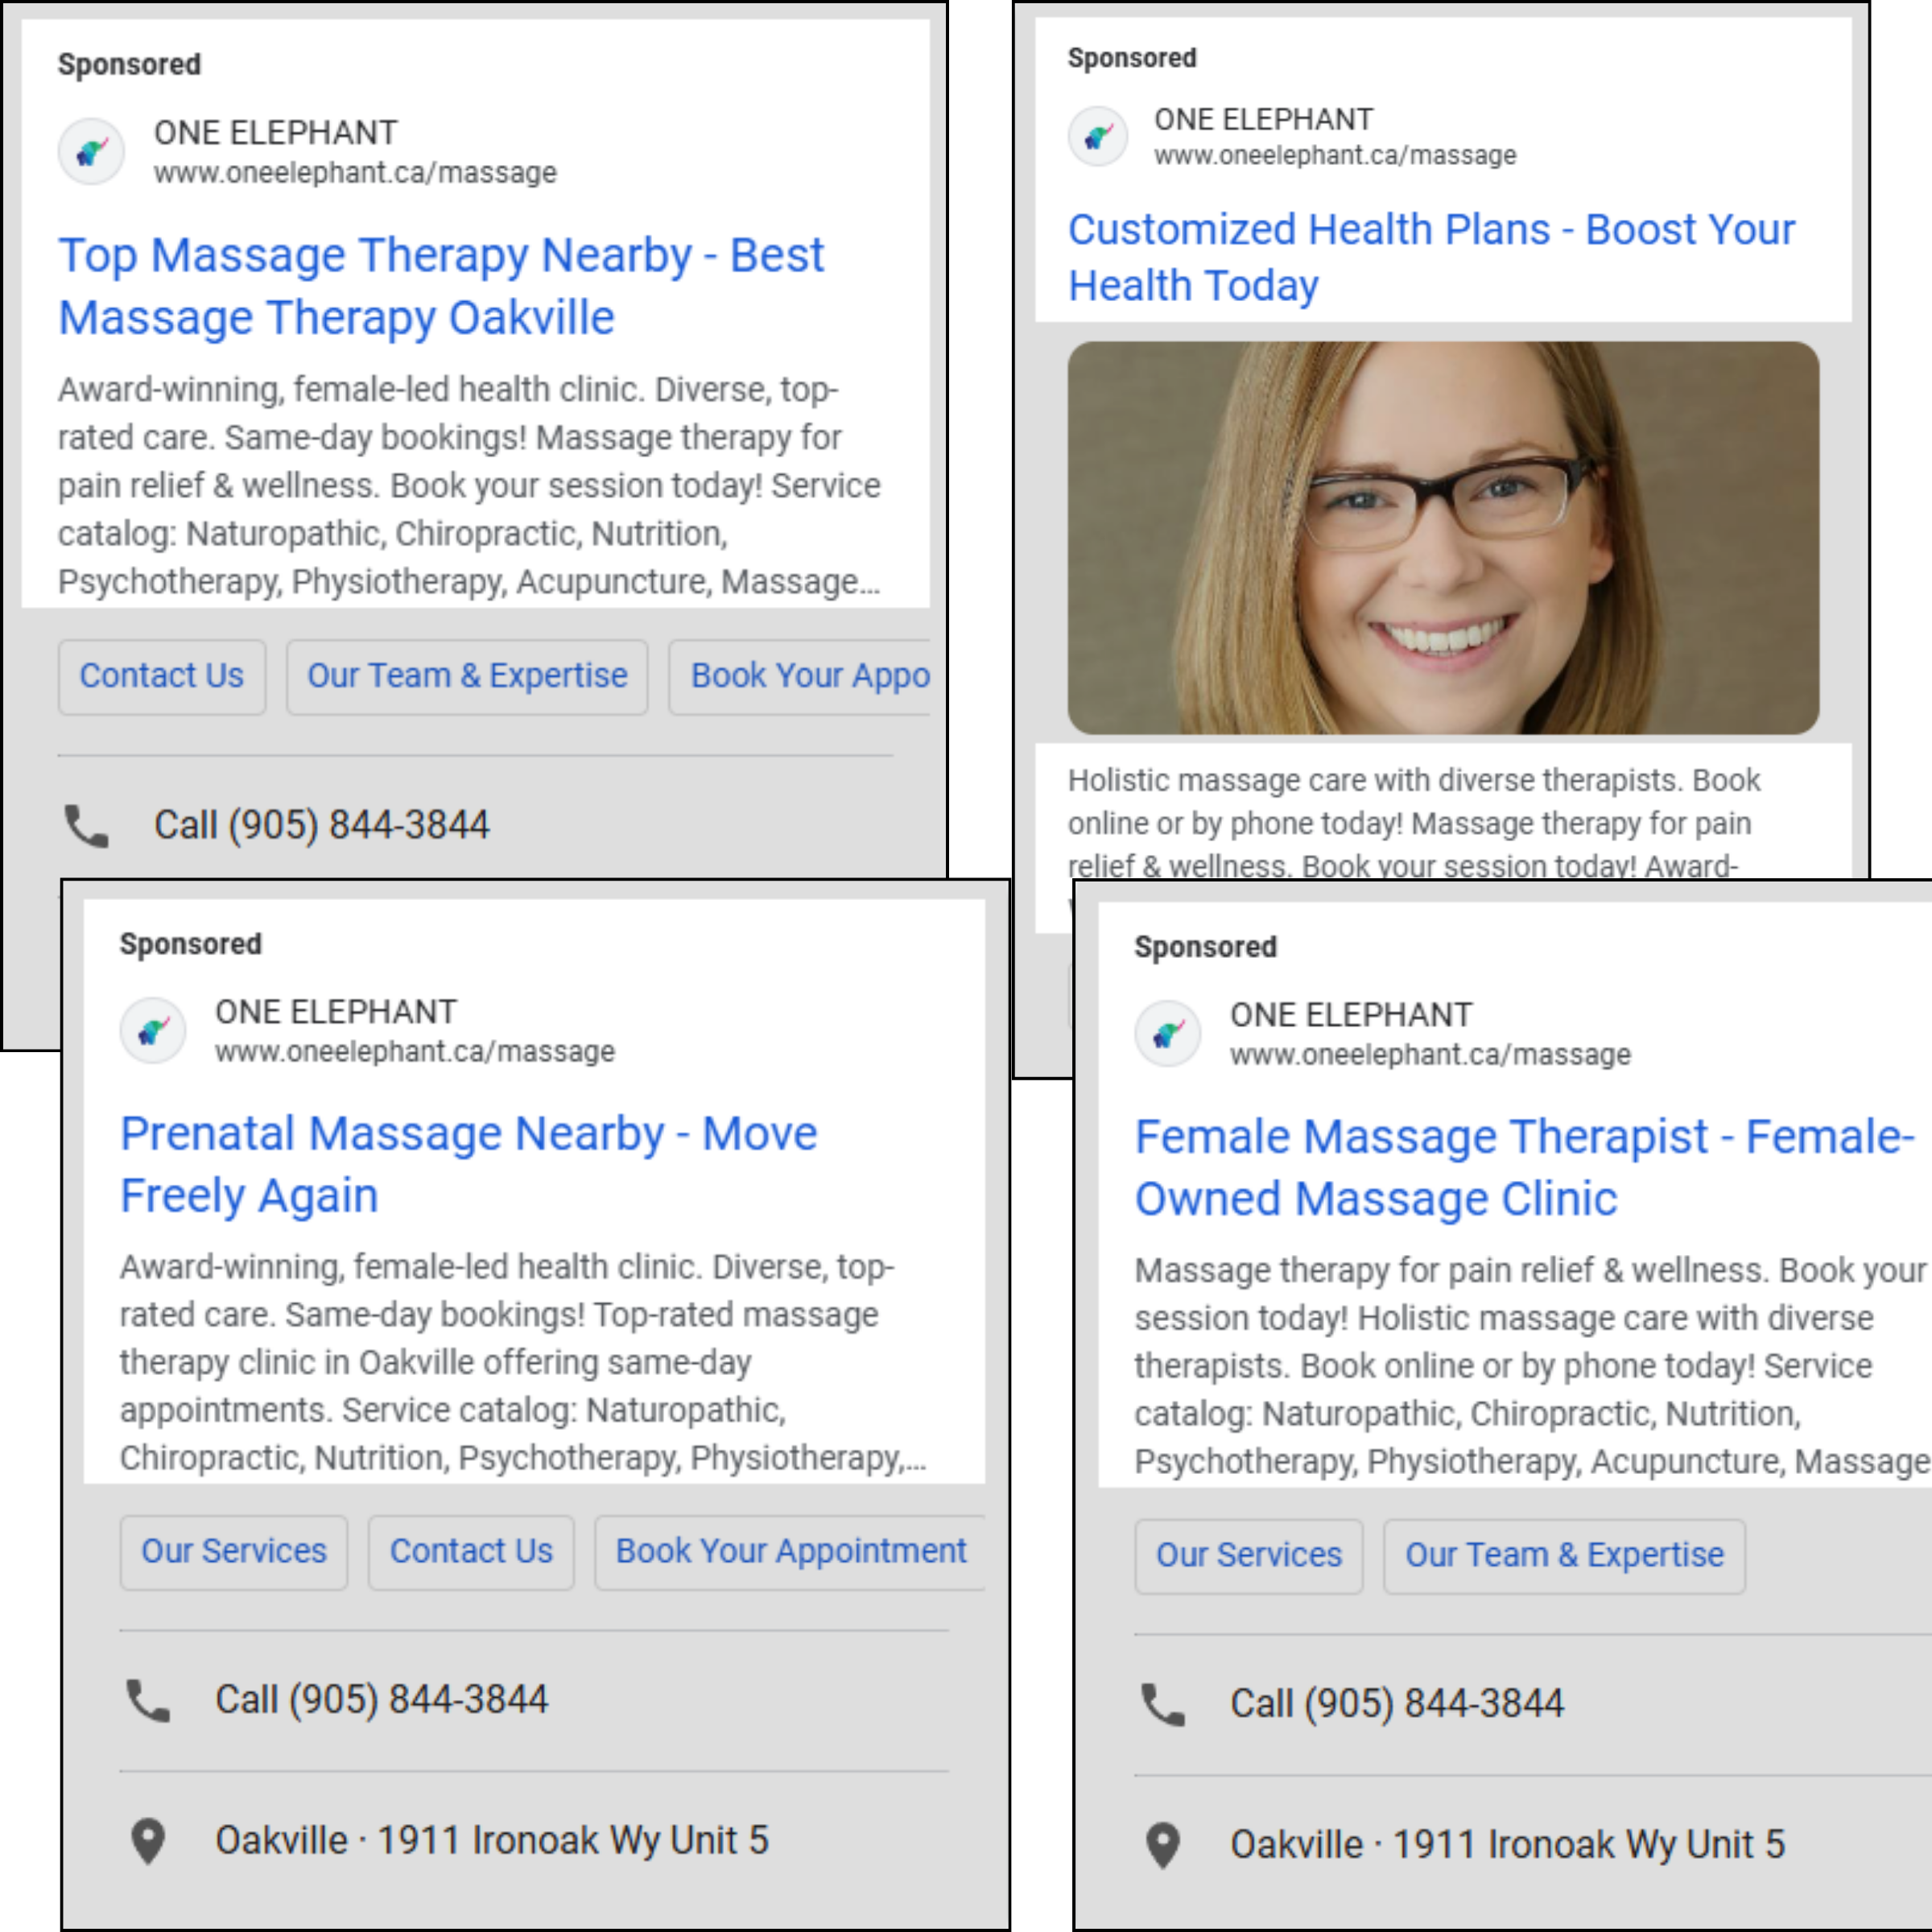The height and width of the screenshot is (1932, 1932).
Task: Click the oneelephant.ca URL in the Prenatal Massage ad
Action: tap(415, 1052)
